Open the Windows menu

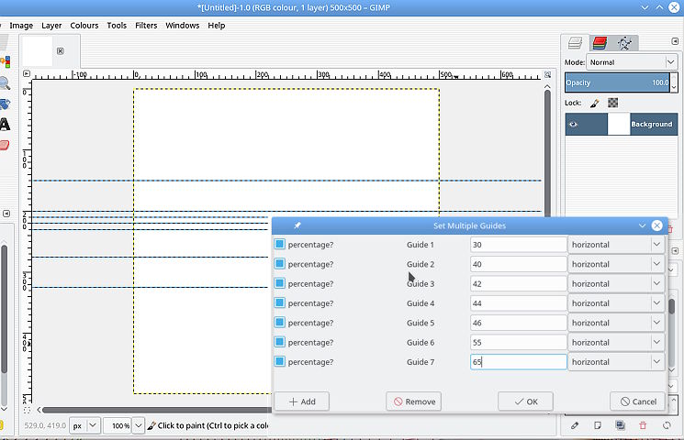(183, 26)
